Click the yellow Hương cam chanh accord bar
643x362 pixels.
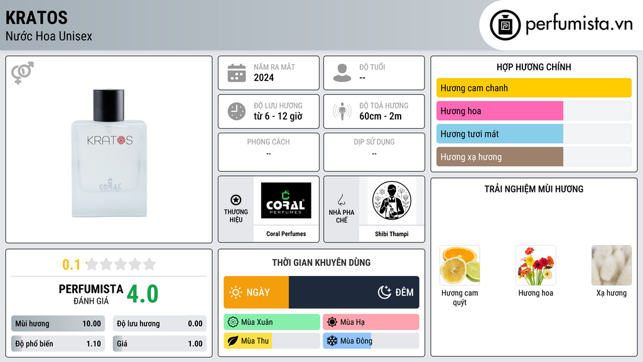(x=534, y=88)
